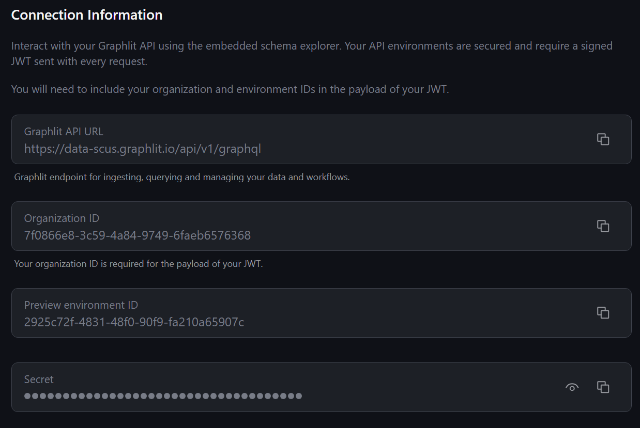The height and width of the screenshot is (428, 640).
Task: Click the embedded schema explorer description paragraph
Action: [312, 54]
